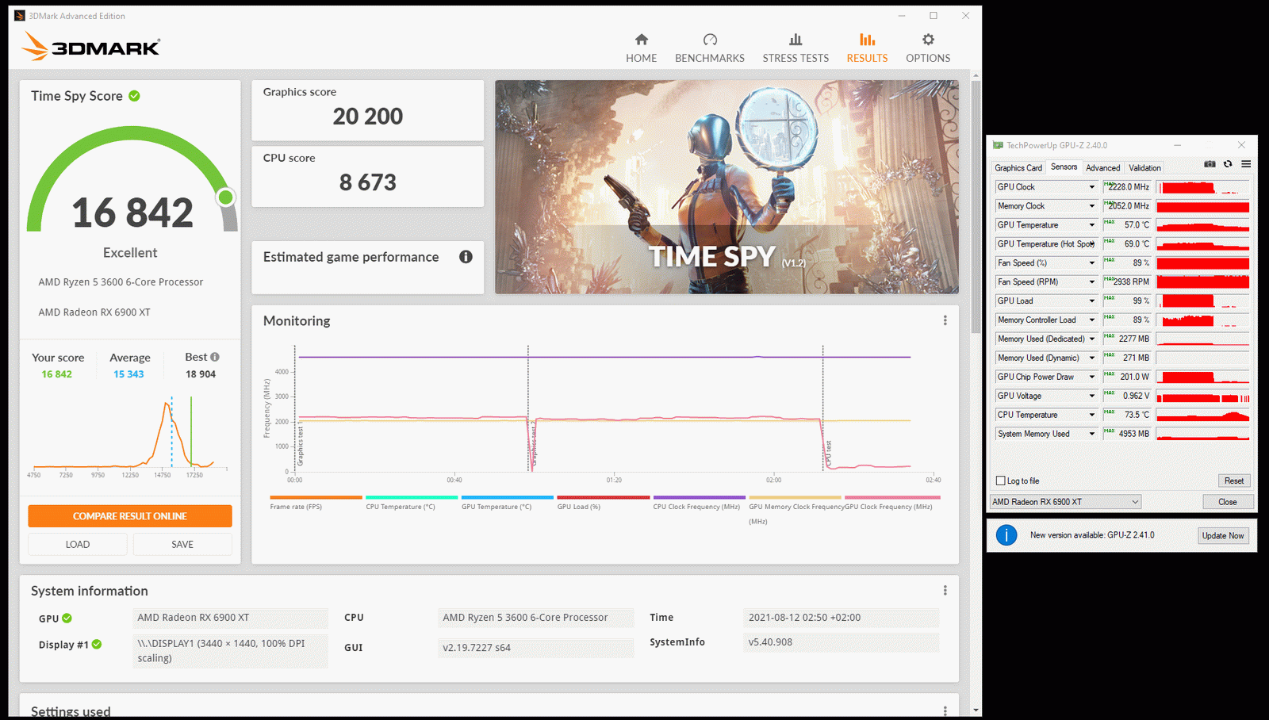Expand GPU Load sensor dropdown
The height and width of the screenshot is (720, 1269).
[x=1091, y=301]
